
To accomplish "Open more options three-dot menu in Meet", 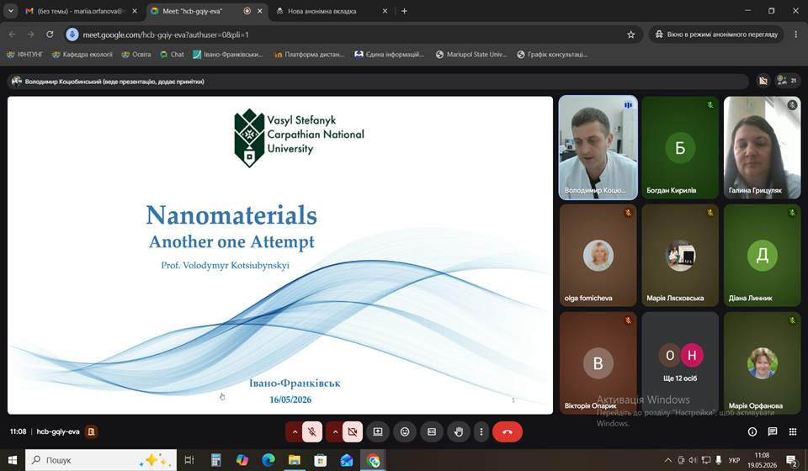I will point(481,431).
